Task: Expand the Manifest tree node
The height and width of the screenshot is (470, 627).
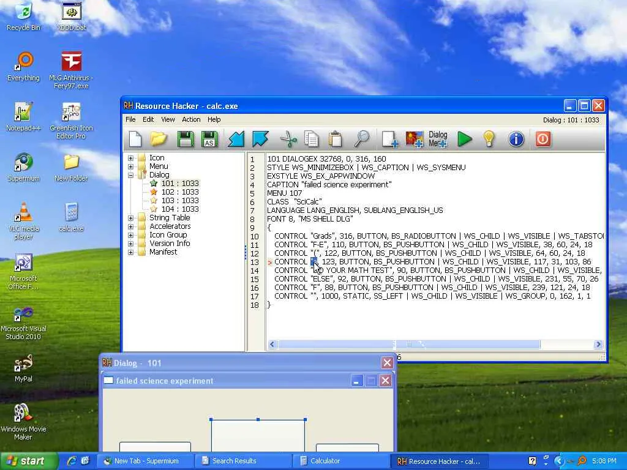Action: [131, 253]
